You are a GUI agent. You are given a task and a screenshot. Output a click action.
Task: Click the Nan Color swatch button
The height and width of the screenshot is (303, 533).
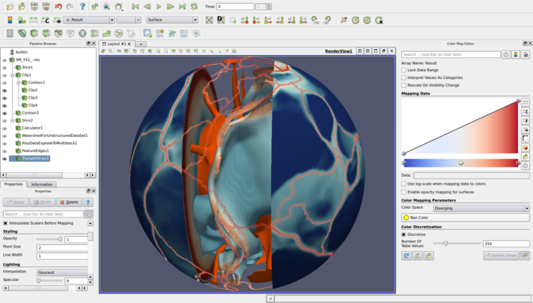point(421,217)
